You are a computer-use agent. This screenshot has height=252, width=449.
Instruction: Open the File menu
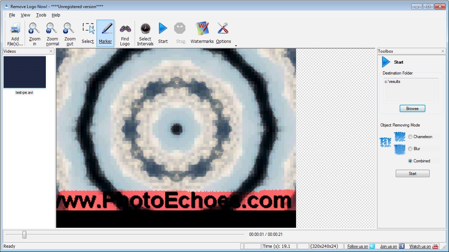point(12,15)
